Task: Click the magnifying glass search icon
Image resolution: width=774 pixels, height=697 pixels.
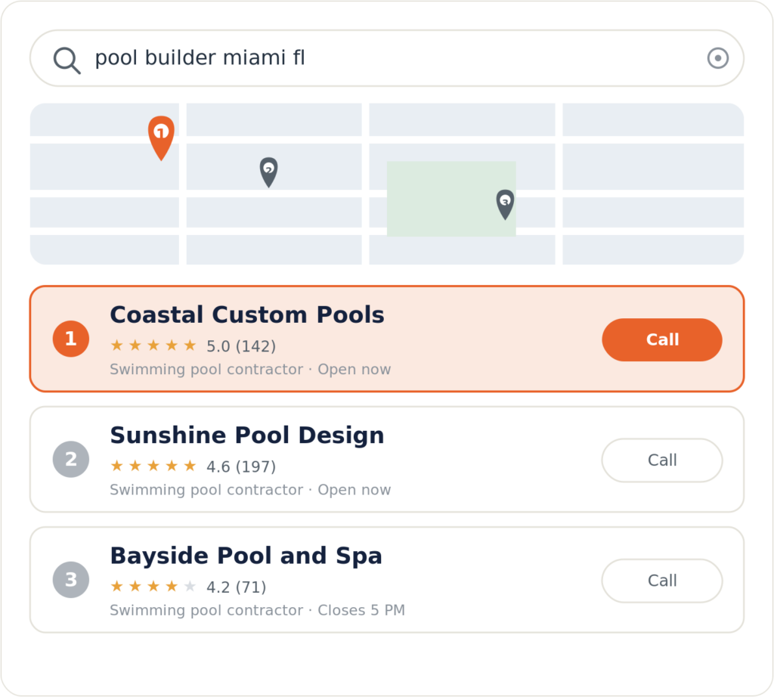Action: click(67, 60)
